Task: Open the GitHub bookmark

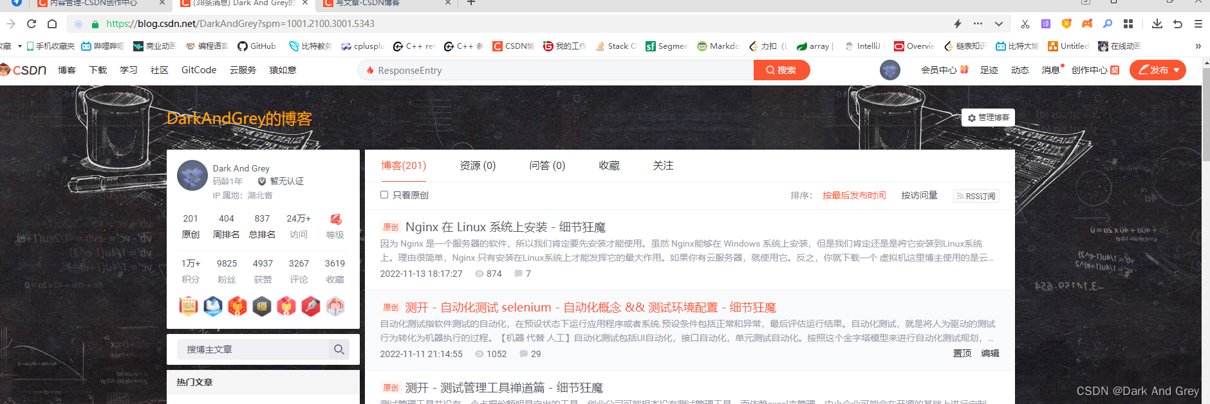Action: pyautogui.click(x=257, y=46)
